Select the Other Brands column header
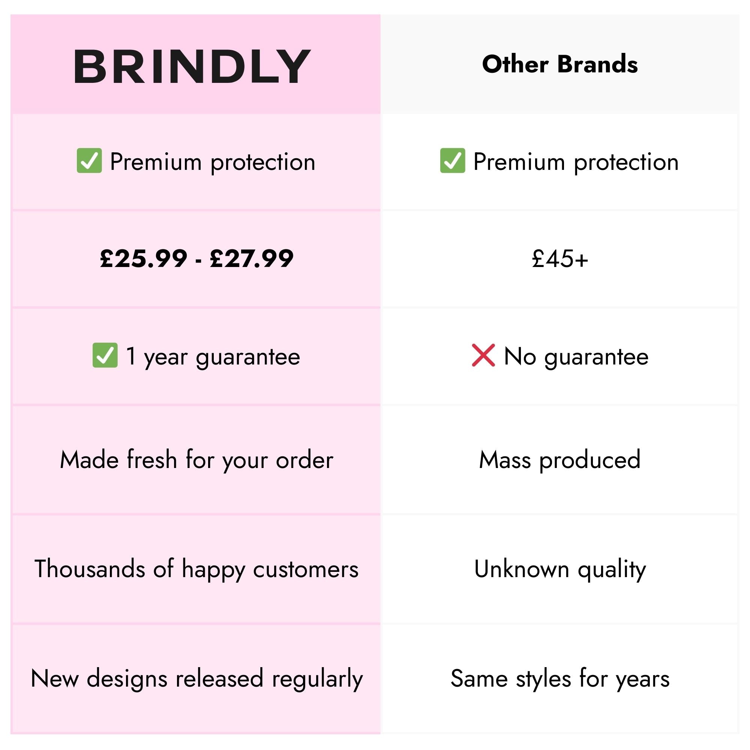The image size is (750, 750). point(559,64)
